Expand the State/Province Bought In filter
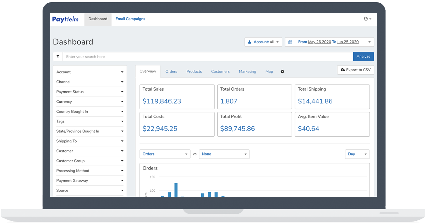The width and height of the screenshot is (426, 224). click(90, 132)
